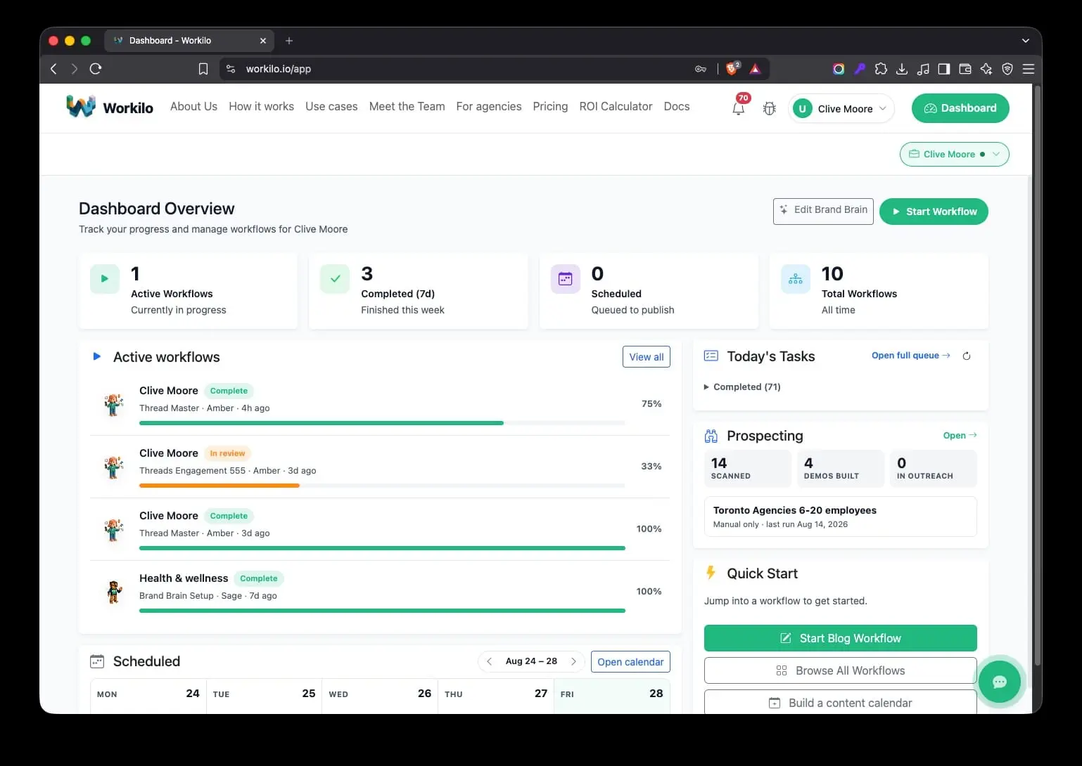Click the browser forward arrow
1082x766 pixels.
click(x=74, y=69)
